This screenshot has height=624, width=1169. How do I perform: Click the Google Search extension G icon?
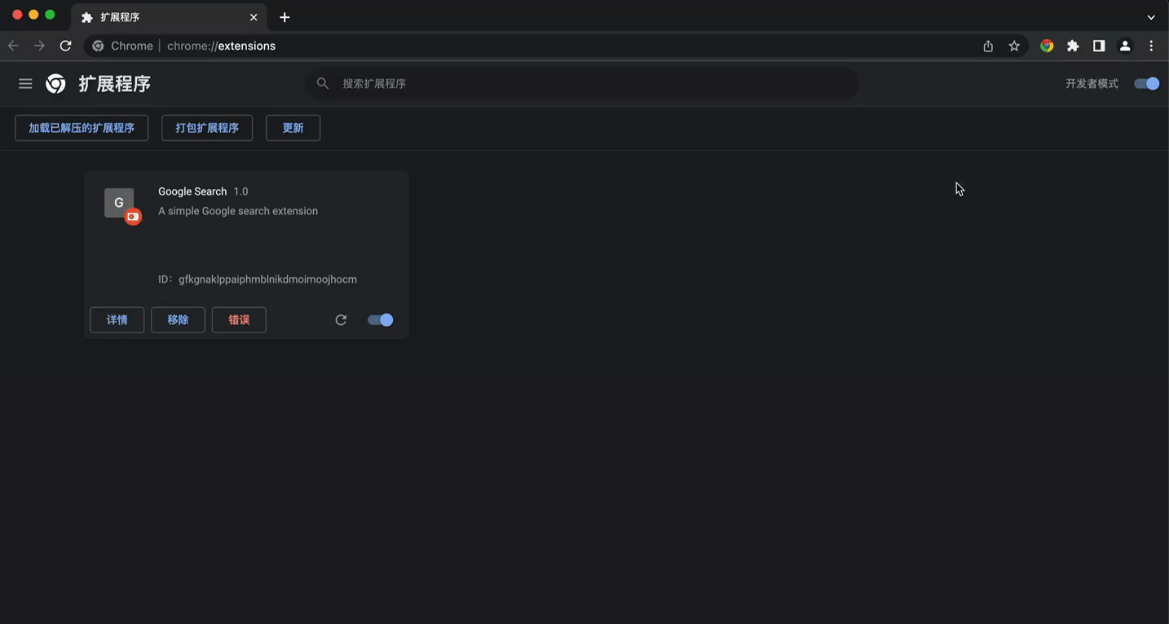pos(119,203)
